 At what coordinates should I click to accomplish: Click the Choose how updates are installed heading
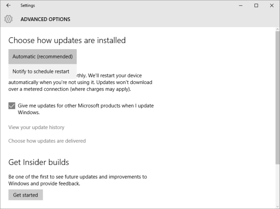tap(67, 40)
